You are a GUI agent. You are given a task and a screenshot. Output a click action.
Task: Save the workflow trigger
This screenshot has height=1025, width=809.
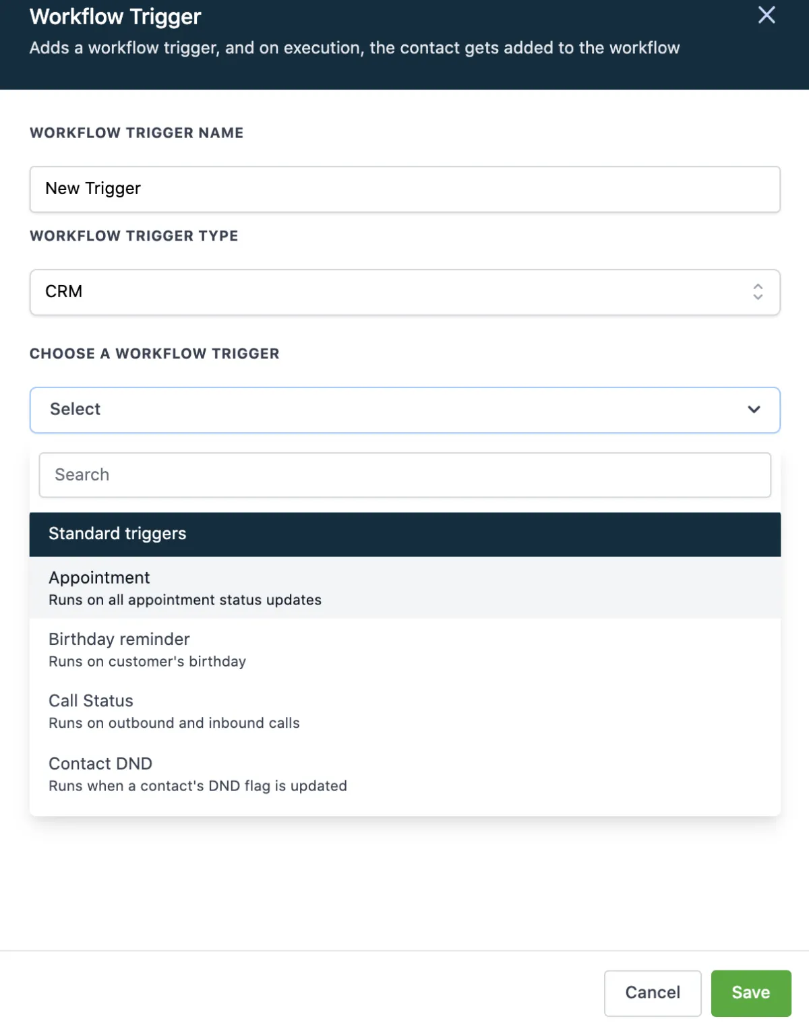(750, 993)
